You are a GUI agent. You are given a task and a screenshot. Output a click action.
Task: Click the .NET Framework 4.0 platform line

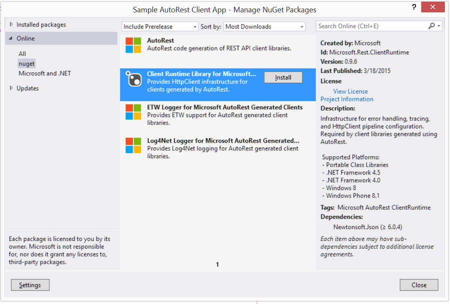click(351, 180)
